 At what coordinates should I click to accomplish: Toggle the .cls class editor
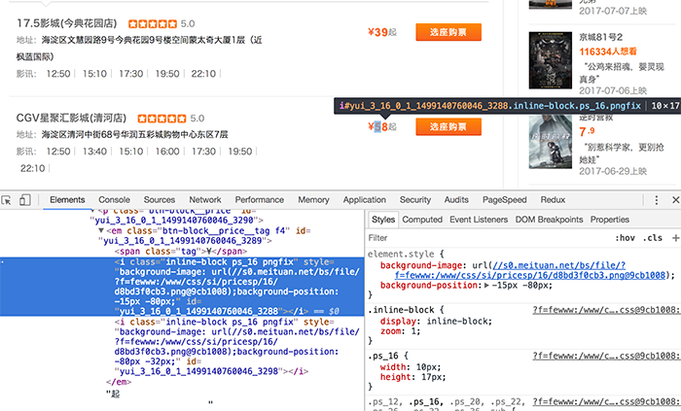coord(653,238)
